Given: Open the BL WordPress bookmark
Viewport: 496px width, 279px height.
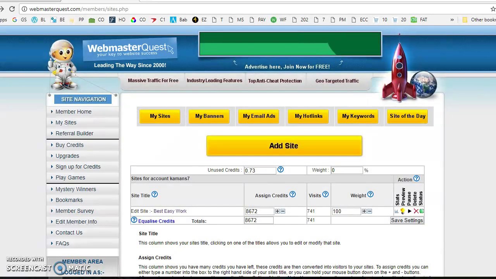Looking at the screenshot, I should 38,20.
